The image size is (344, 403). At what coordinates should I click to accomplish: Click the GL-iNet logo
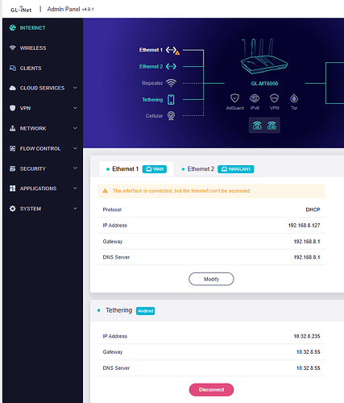point(21,10)
